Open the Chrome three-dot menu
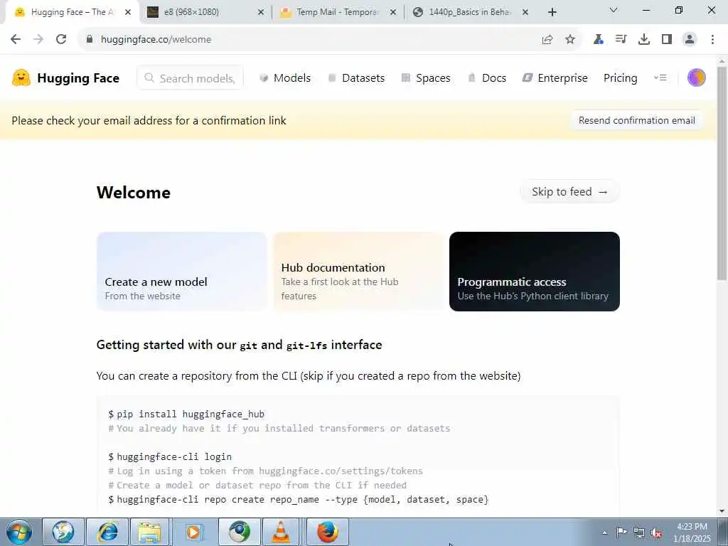This screenshot has height=546, width=728. tap(712, 40)
